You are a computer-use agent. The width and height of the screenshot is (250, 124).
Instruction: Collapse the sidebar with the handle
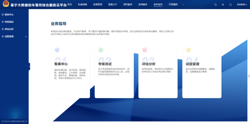click(29, 66)
